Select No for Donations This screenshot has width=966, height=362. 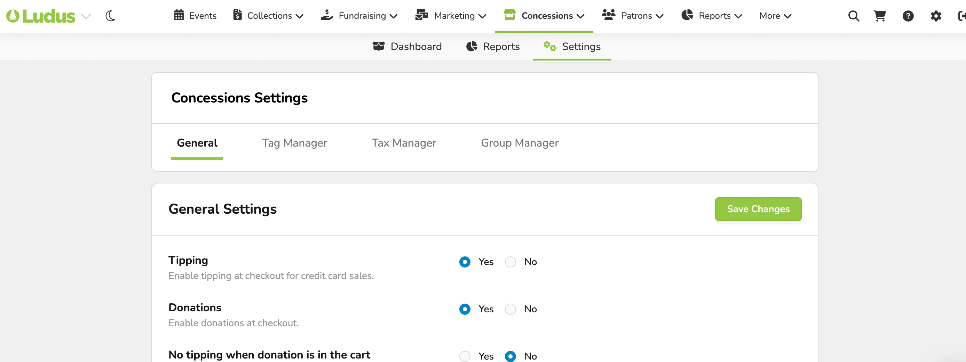[510, 309]
